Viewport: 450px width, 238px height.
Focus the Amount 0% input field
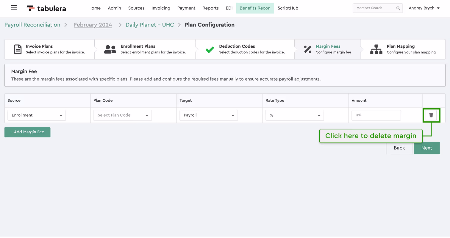click(376, 115)
